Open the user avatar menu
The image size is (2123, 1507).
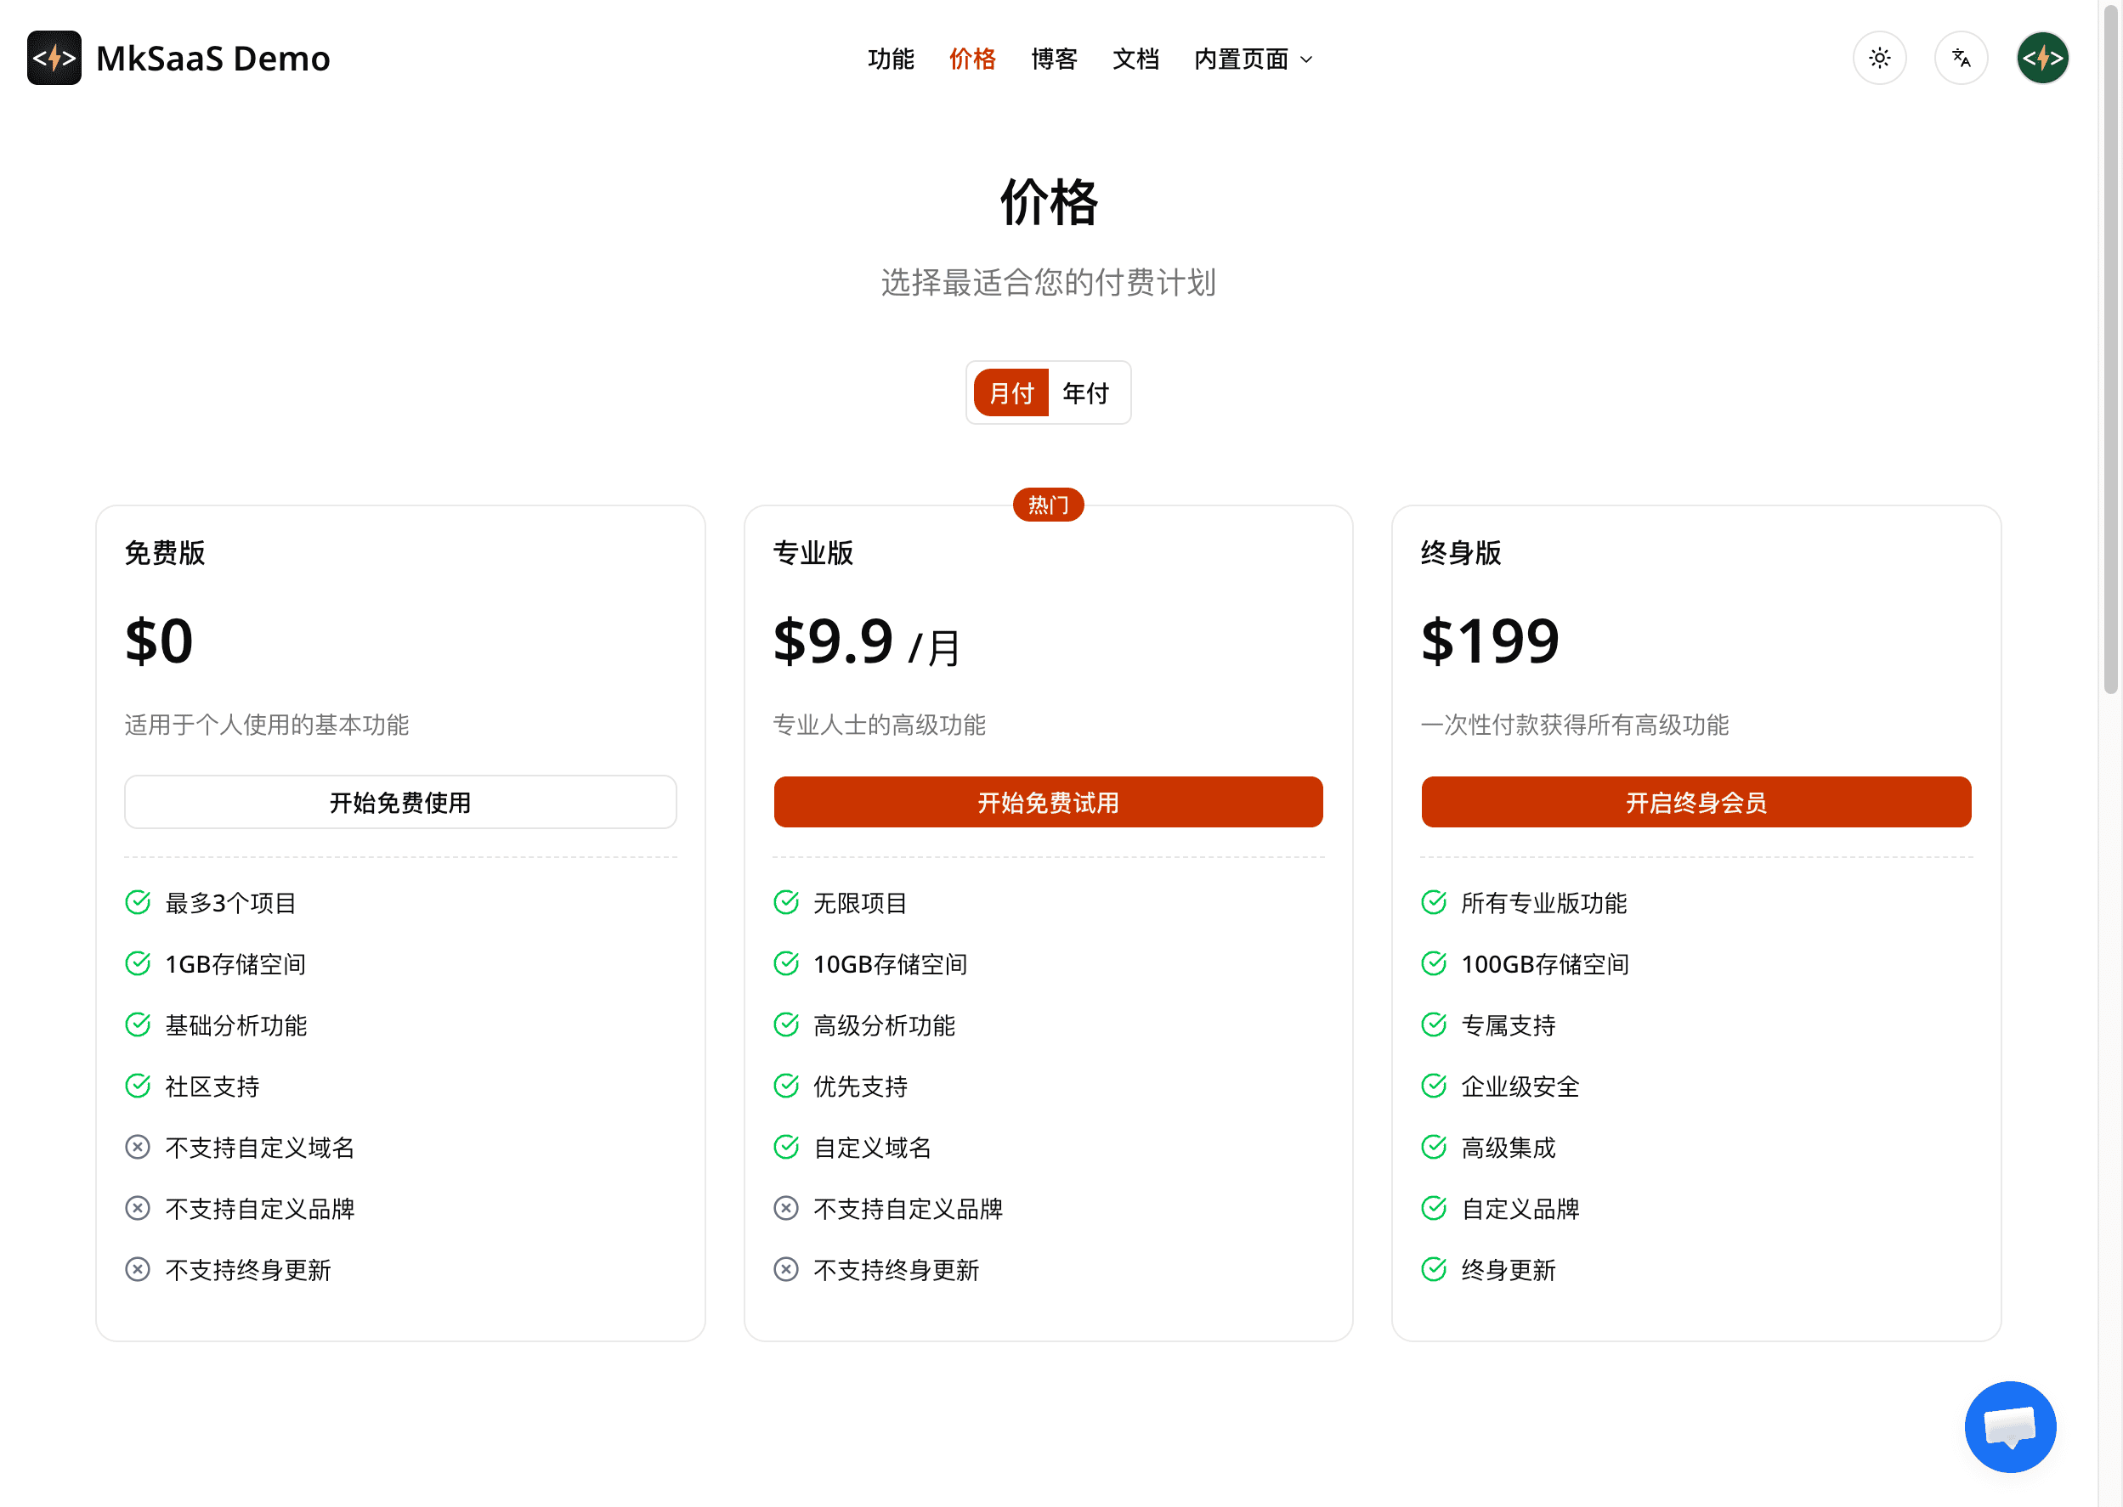coord(2041,59)
